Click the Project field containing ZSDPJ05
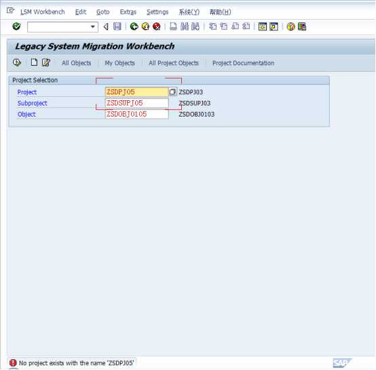 coord(136,92)
